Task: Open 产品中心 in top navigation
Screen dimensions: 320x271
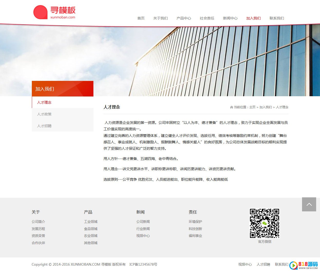Action: coord(184,18)
